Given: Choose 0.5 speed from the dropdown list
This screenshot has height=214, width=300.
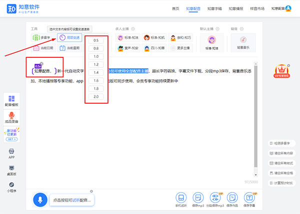Looking at the screenshot, I should (95, 40).
